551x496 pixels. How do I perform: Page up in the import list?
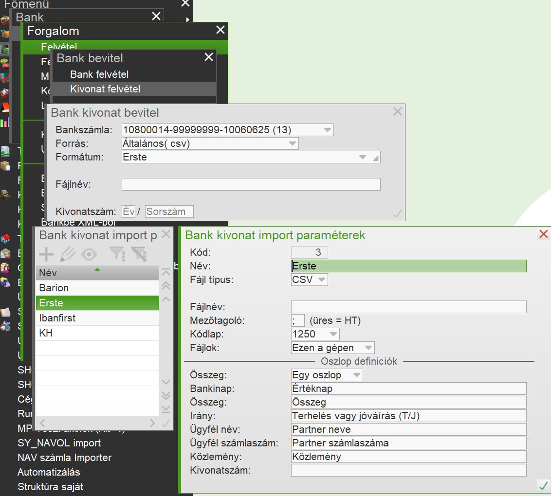[166, 285]
